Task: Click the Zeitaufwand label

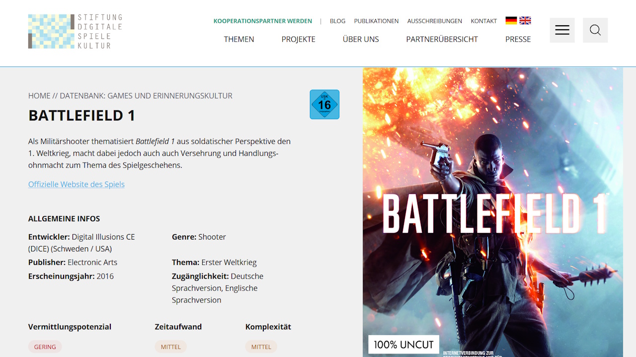Action: tap(178, 327)
